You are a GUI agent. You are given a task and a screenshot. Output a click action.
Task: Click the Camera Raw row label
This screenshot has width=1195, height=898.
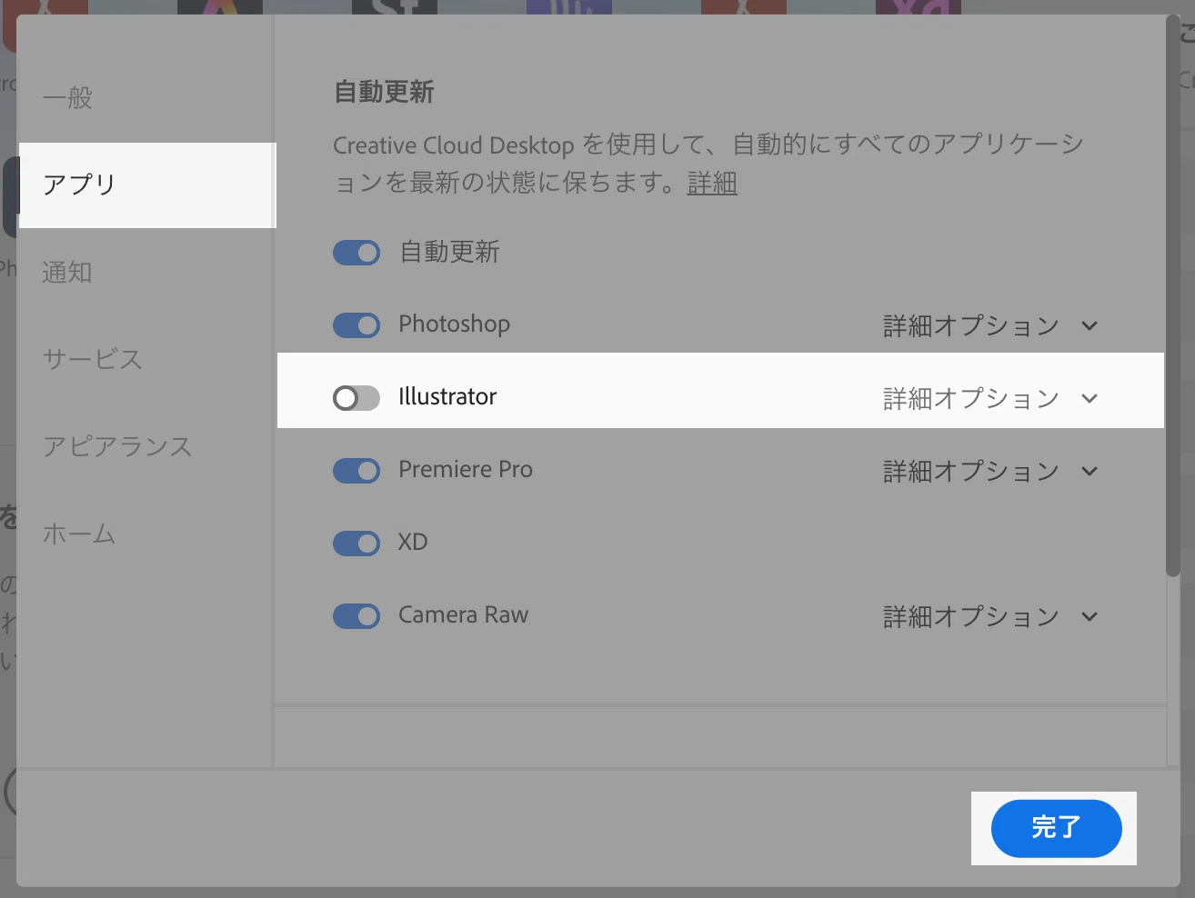pos(463,615)
